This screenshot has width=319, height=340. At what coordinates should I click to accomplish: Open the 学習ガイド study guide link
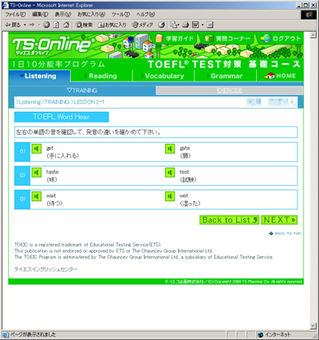[175, 38]
